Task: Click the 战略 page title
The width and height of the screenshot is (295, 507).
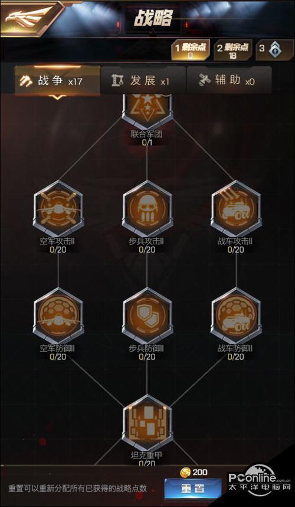Action: pyautogui.click(x=153, y=18)
